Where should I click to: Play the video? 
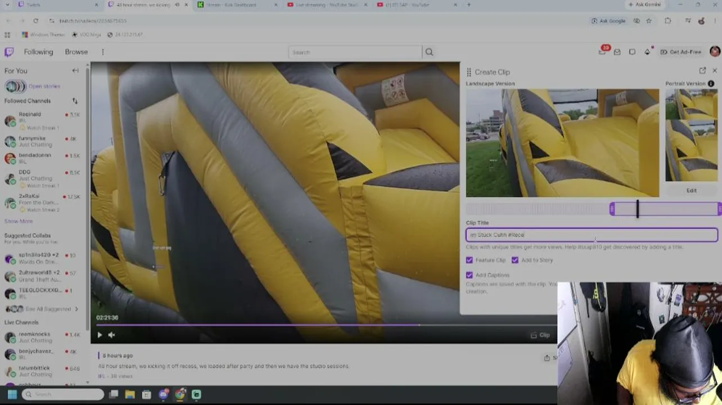pyautogui.click(x=100, y=335)
